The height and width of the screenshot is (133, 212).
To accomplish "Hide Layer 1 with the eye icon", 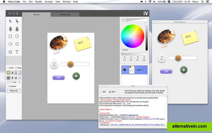I will [124, 70].
